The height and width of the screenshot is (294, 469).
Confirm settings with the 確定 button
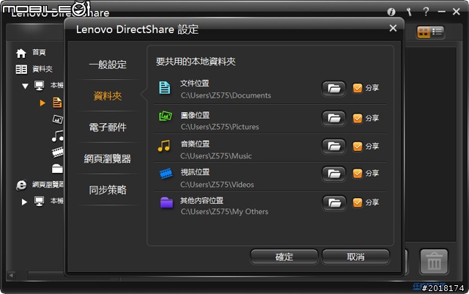[284, 257]
